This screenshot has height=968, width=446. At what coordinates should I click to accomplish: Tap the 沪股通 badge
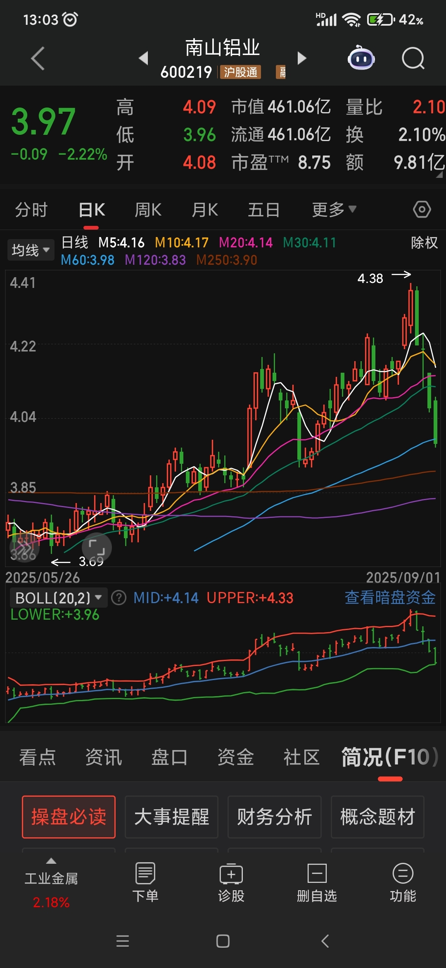(x=240, y=72)
